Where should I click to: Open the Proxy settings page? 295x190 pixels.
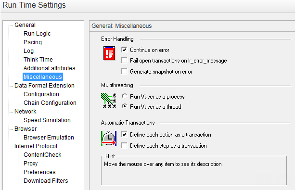click(30, 163)
